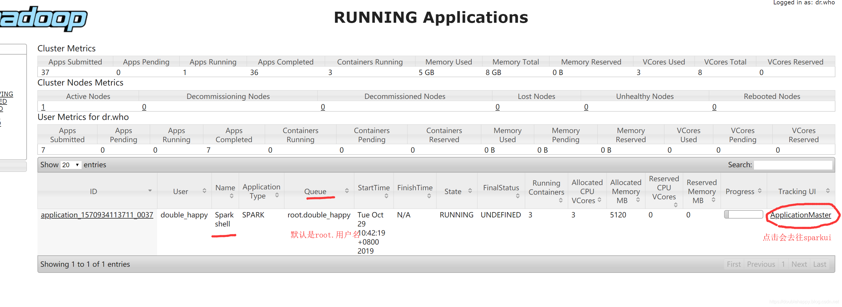
Task: Go to Previous page of entries
Action: pyautogui.click(x=761, y=264)
